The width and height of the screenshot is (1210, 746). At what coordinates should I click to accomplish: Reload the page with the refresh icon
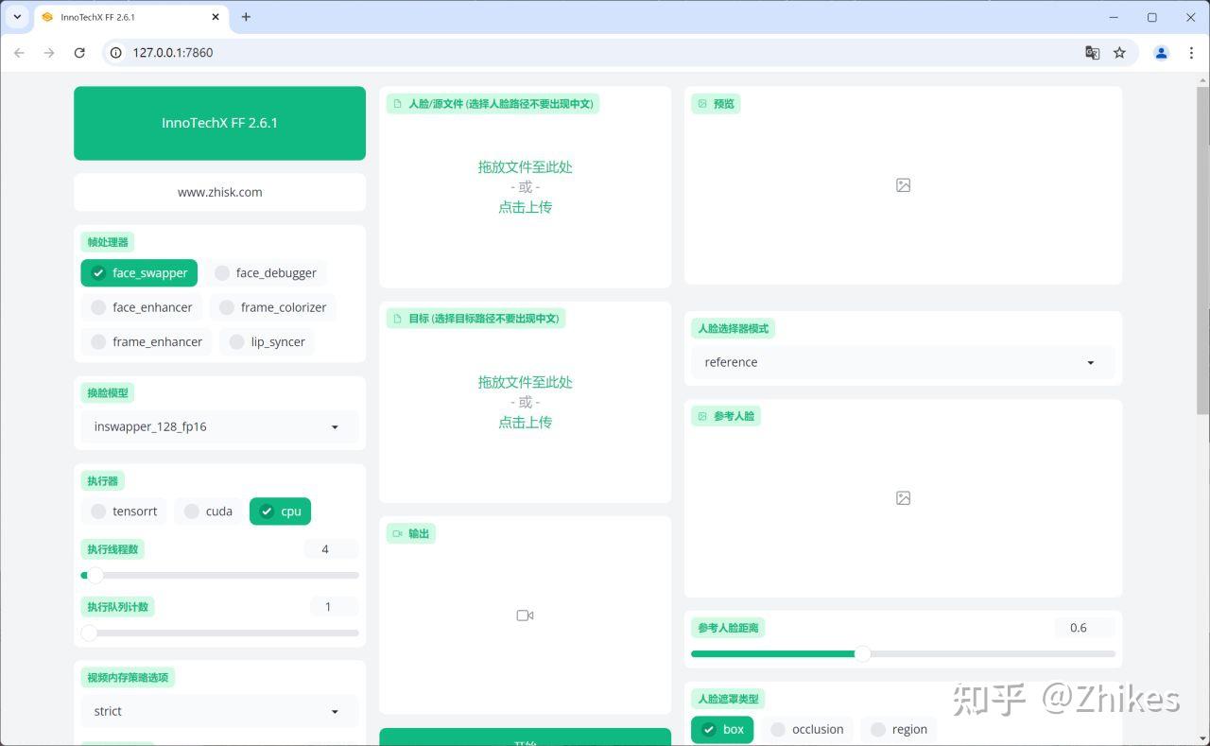pos(79,53)
